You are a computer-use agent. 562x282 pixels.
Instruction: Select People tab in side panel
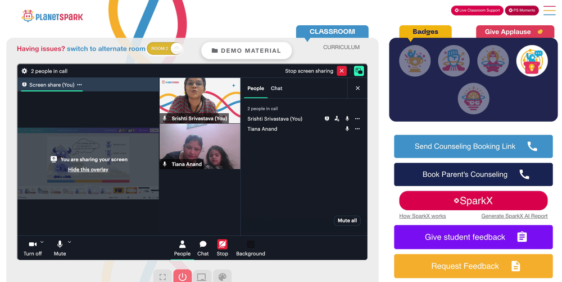[256, 88]
